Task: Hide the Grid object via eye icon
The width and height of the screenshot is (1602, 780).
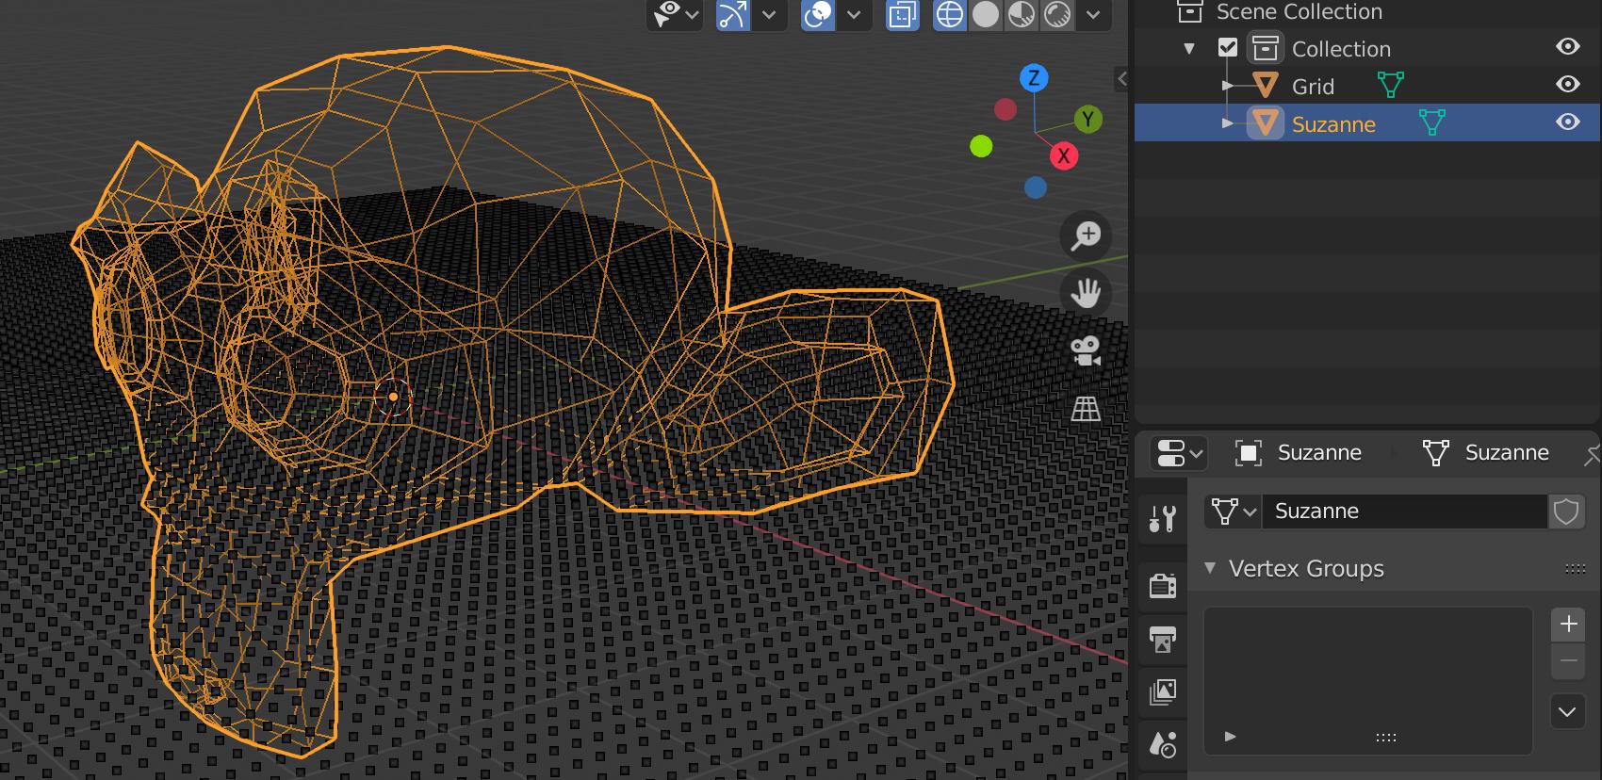Action: (x=1567, y=84)
